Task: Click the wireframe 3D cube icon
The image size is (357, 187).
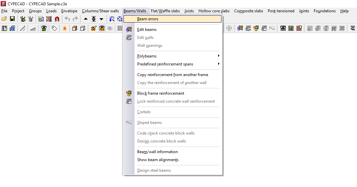Action: (83, 29)
